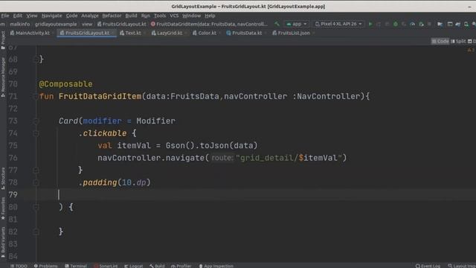Open the Refactor menu
This screenshot has width=476, height=268.
(112, 16)
